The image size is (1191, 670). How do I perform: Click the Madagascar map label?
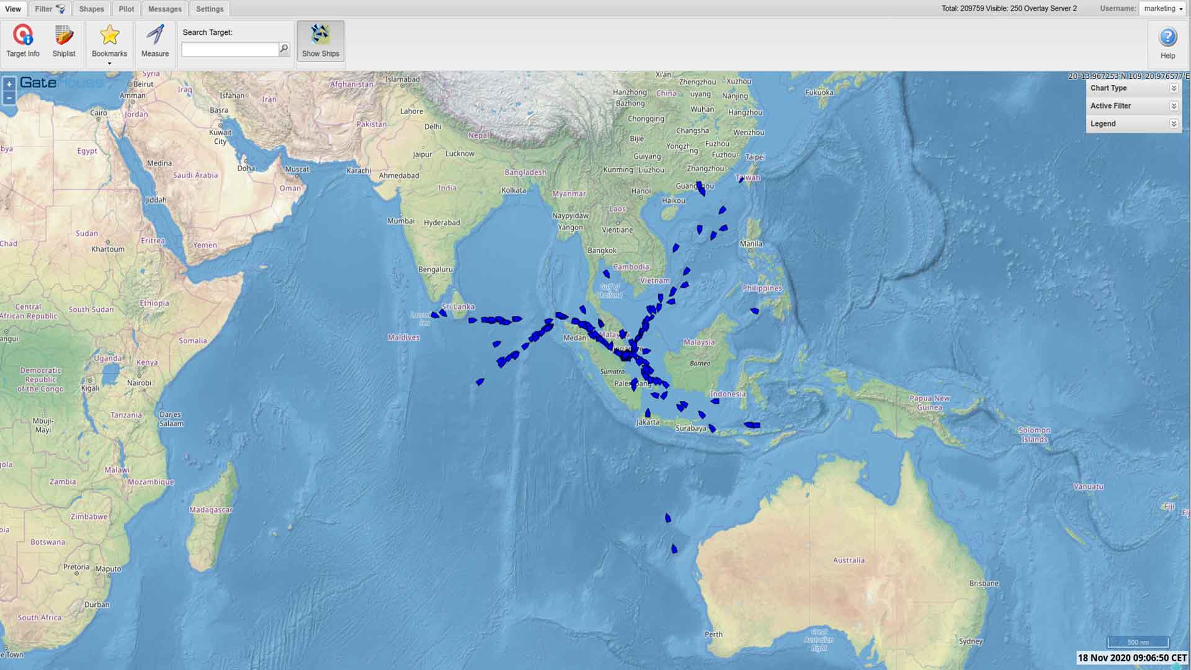tap(211, 510)
